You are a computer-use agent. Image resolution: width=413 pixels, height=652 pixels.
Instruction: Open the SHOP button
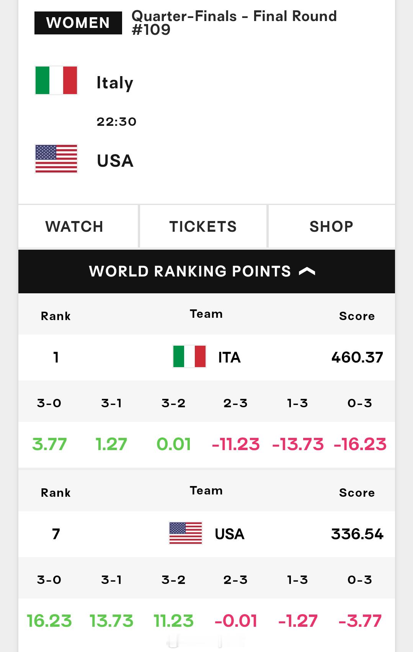coord(331,226)
